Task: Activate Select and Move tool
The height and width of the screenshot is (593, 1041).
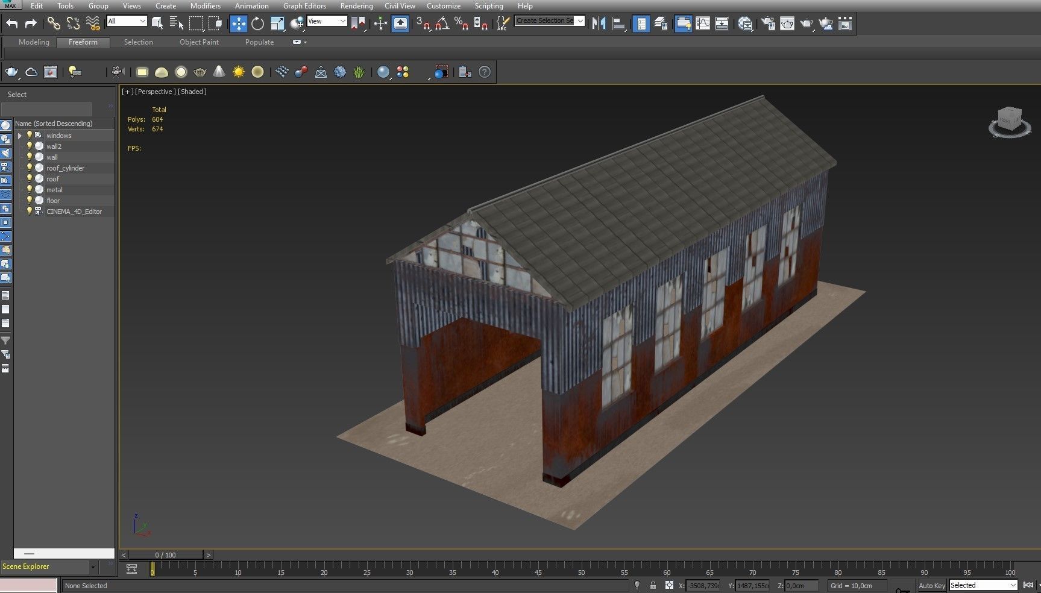Action: (x=239, y=24)
